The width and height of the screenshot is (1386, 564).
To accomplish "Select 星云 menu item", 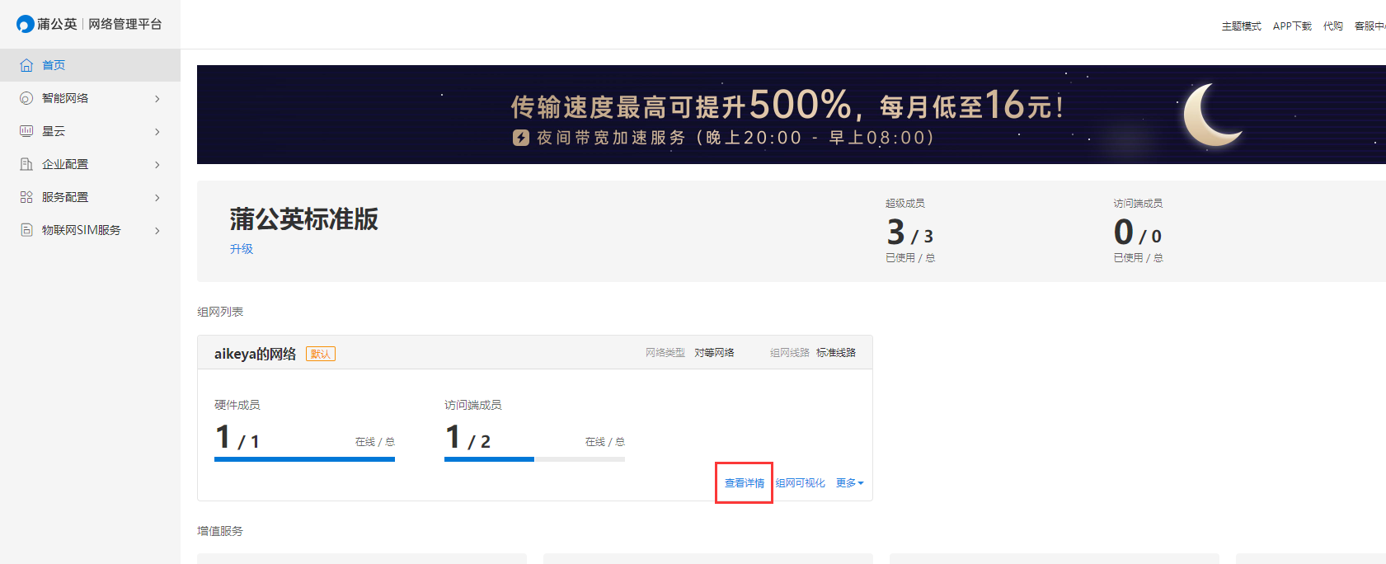I will tap(90, 131).
